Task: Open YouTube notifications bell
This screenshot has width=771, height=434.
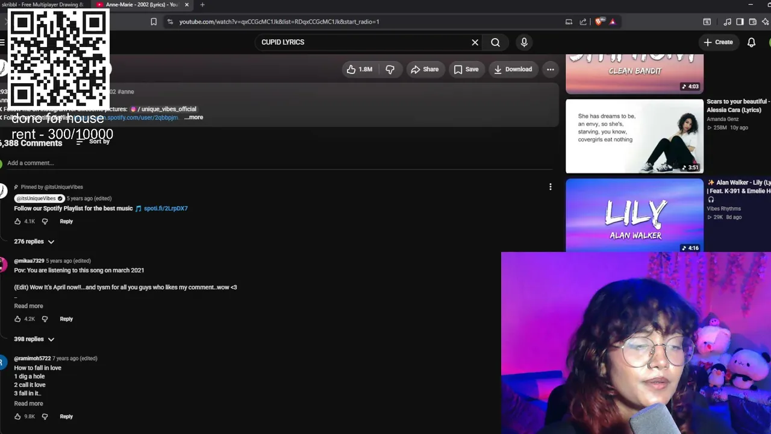Action: (752, 42)
